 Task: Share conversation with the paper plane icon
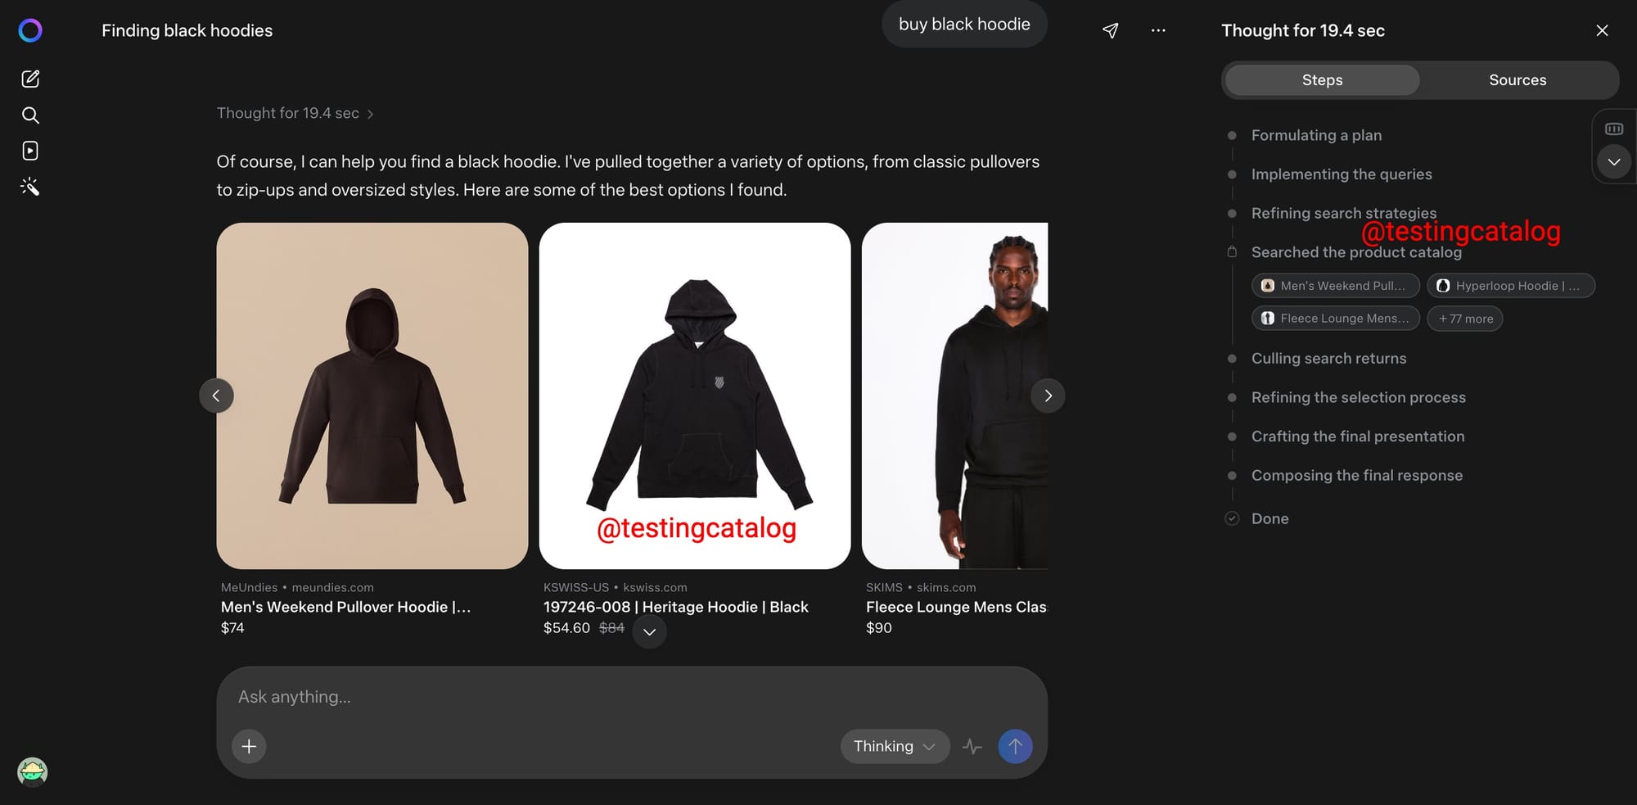pyautogui.click(x=1110, y=30)
